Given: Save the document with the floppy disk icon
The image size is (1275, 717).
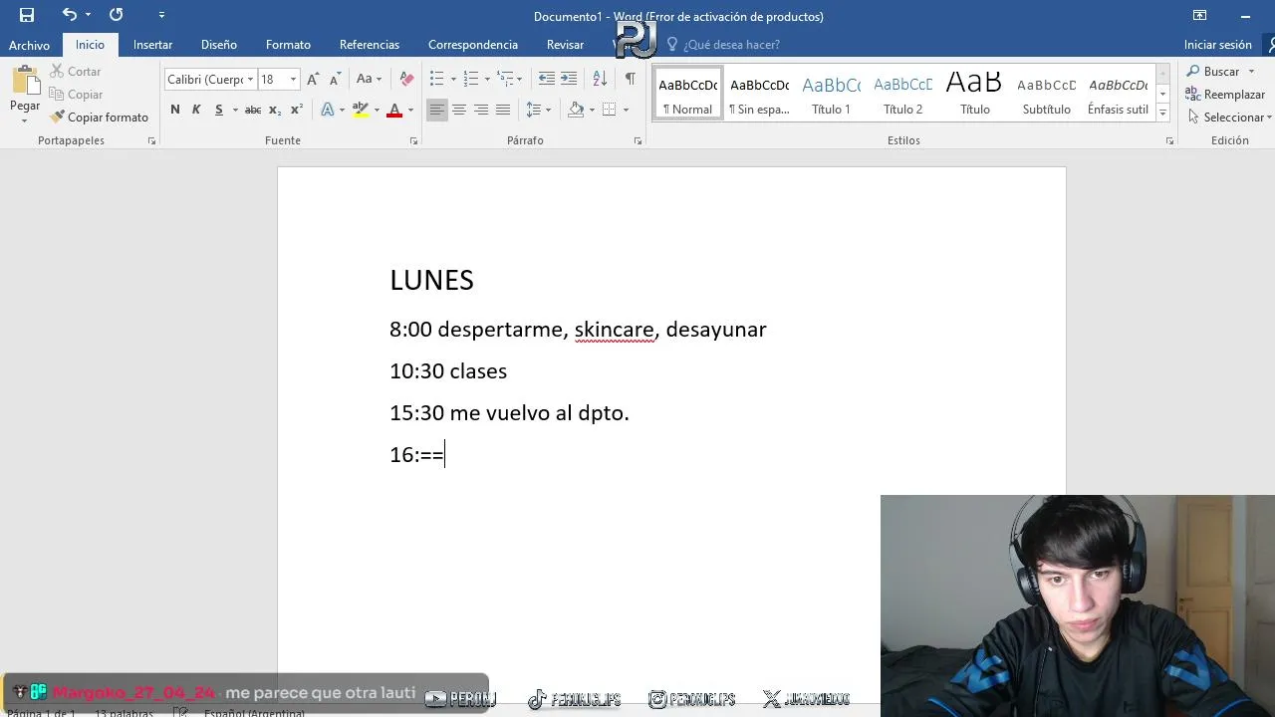Looking at the screenshot, I should (x=27, y=15).
